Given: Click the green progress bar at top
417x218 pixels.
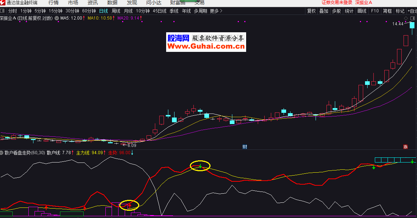Looking at the screenshot, I should [191, 1].
